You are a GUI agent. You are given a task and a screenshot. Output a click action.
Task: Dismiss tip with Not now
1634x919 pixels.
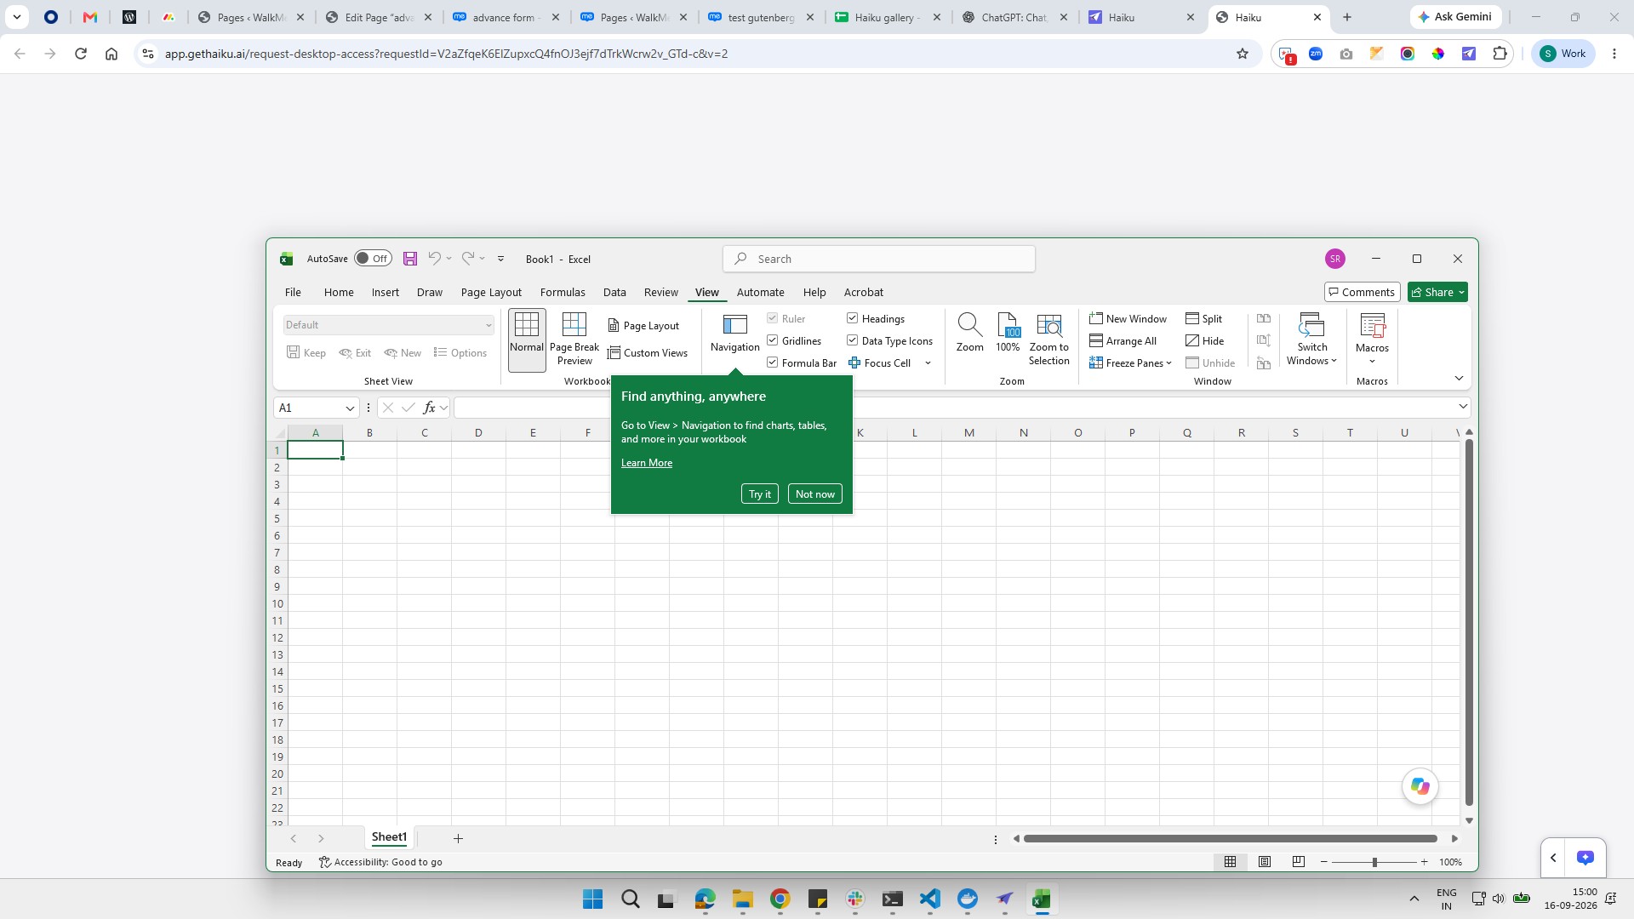815,494
